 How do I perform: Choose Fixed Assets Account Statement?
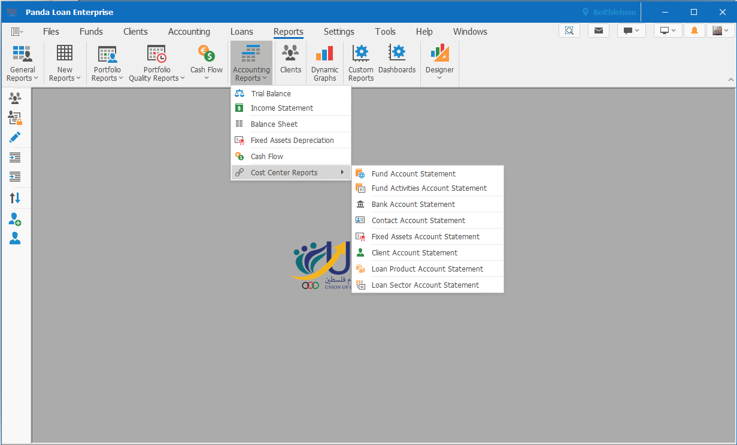pos(427,236)
